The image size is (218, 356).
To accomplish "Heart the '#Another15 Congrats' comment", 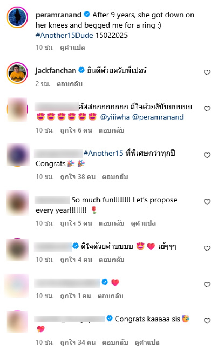I will click(207, 155).
